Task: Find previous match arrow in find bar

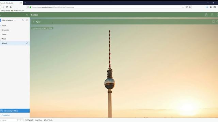Action: [19, 120]
